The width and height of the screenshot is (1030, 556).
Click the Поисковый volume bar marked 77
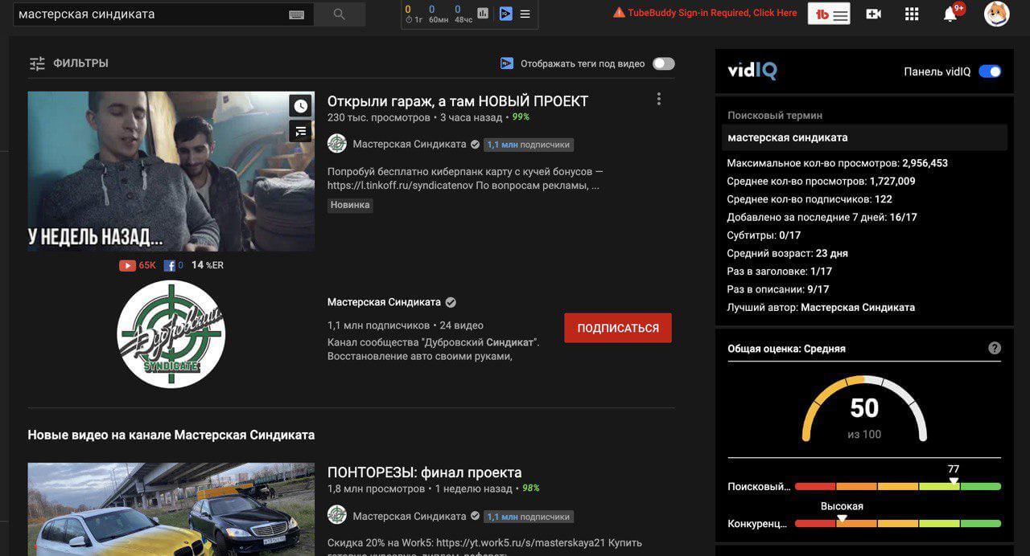point(897,486)
